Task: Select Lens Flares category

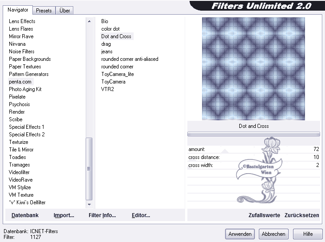Action: click(x=21, y=29)
